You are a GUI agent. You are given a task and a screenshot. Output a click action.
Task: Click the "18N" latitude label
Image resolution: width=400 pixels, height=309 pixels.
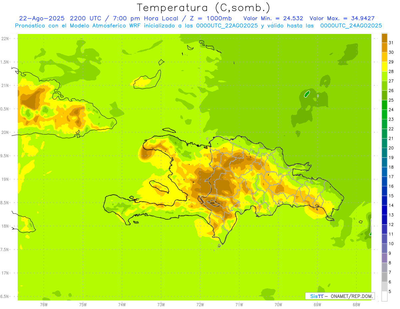click(5, 226)
